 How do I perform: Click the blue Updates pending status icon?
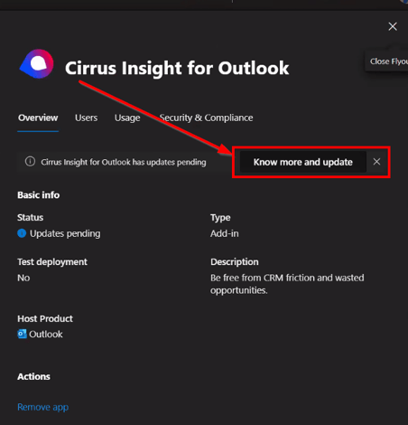coord(22,233)
